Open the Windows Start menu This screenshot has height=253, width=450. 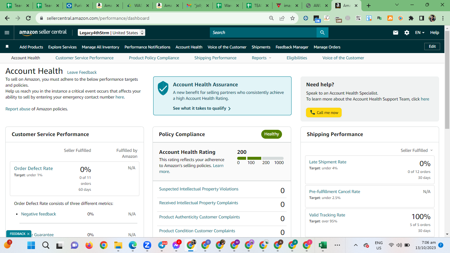pos(31,245)
